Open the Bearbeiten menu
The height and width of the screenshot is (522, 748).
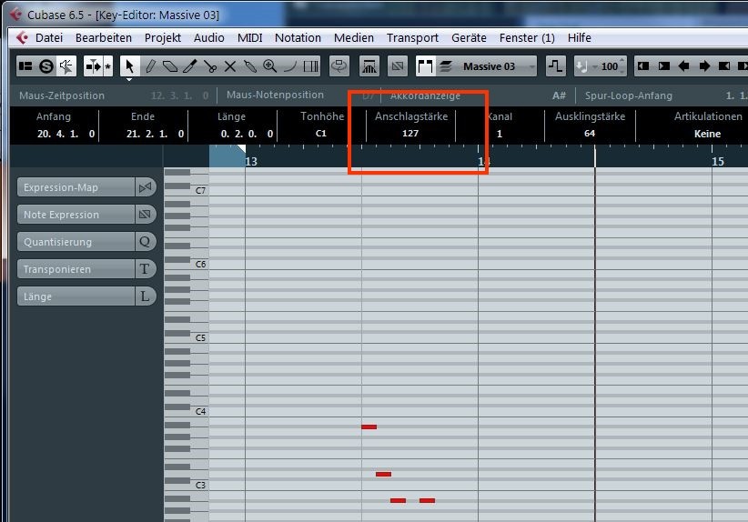point(104,37)
